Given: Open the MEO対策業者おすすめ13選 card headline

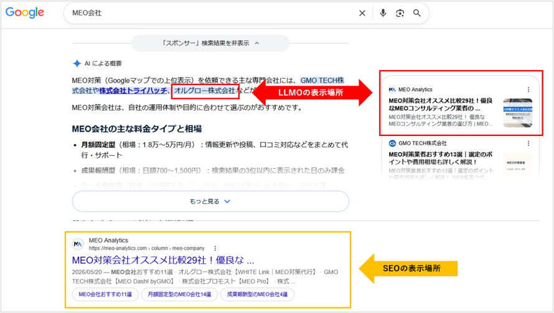Looking at the screenshot, I should 440,158.
